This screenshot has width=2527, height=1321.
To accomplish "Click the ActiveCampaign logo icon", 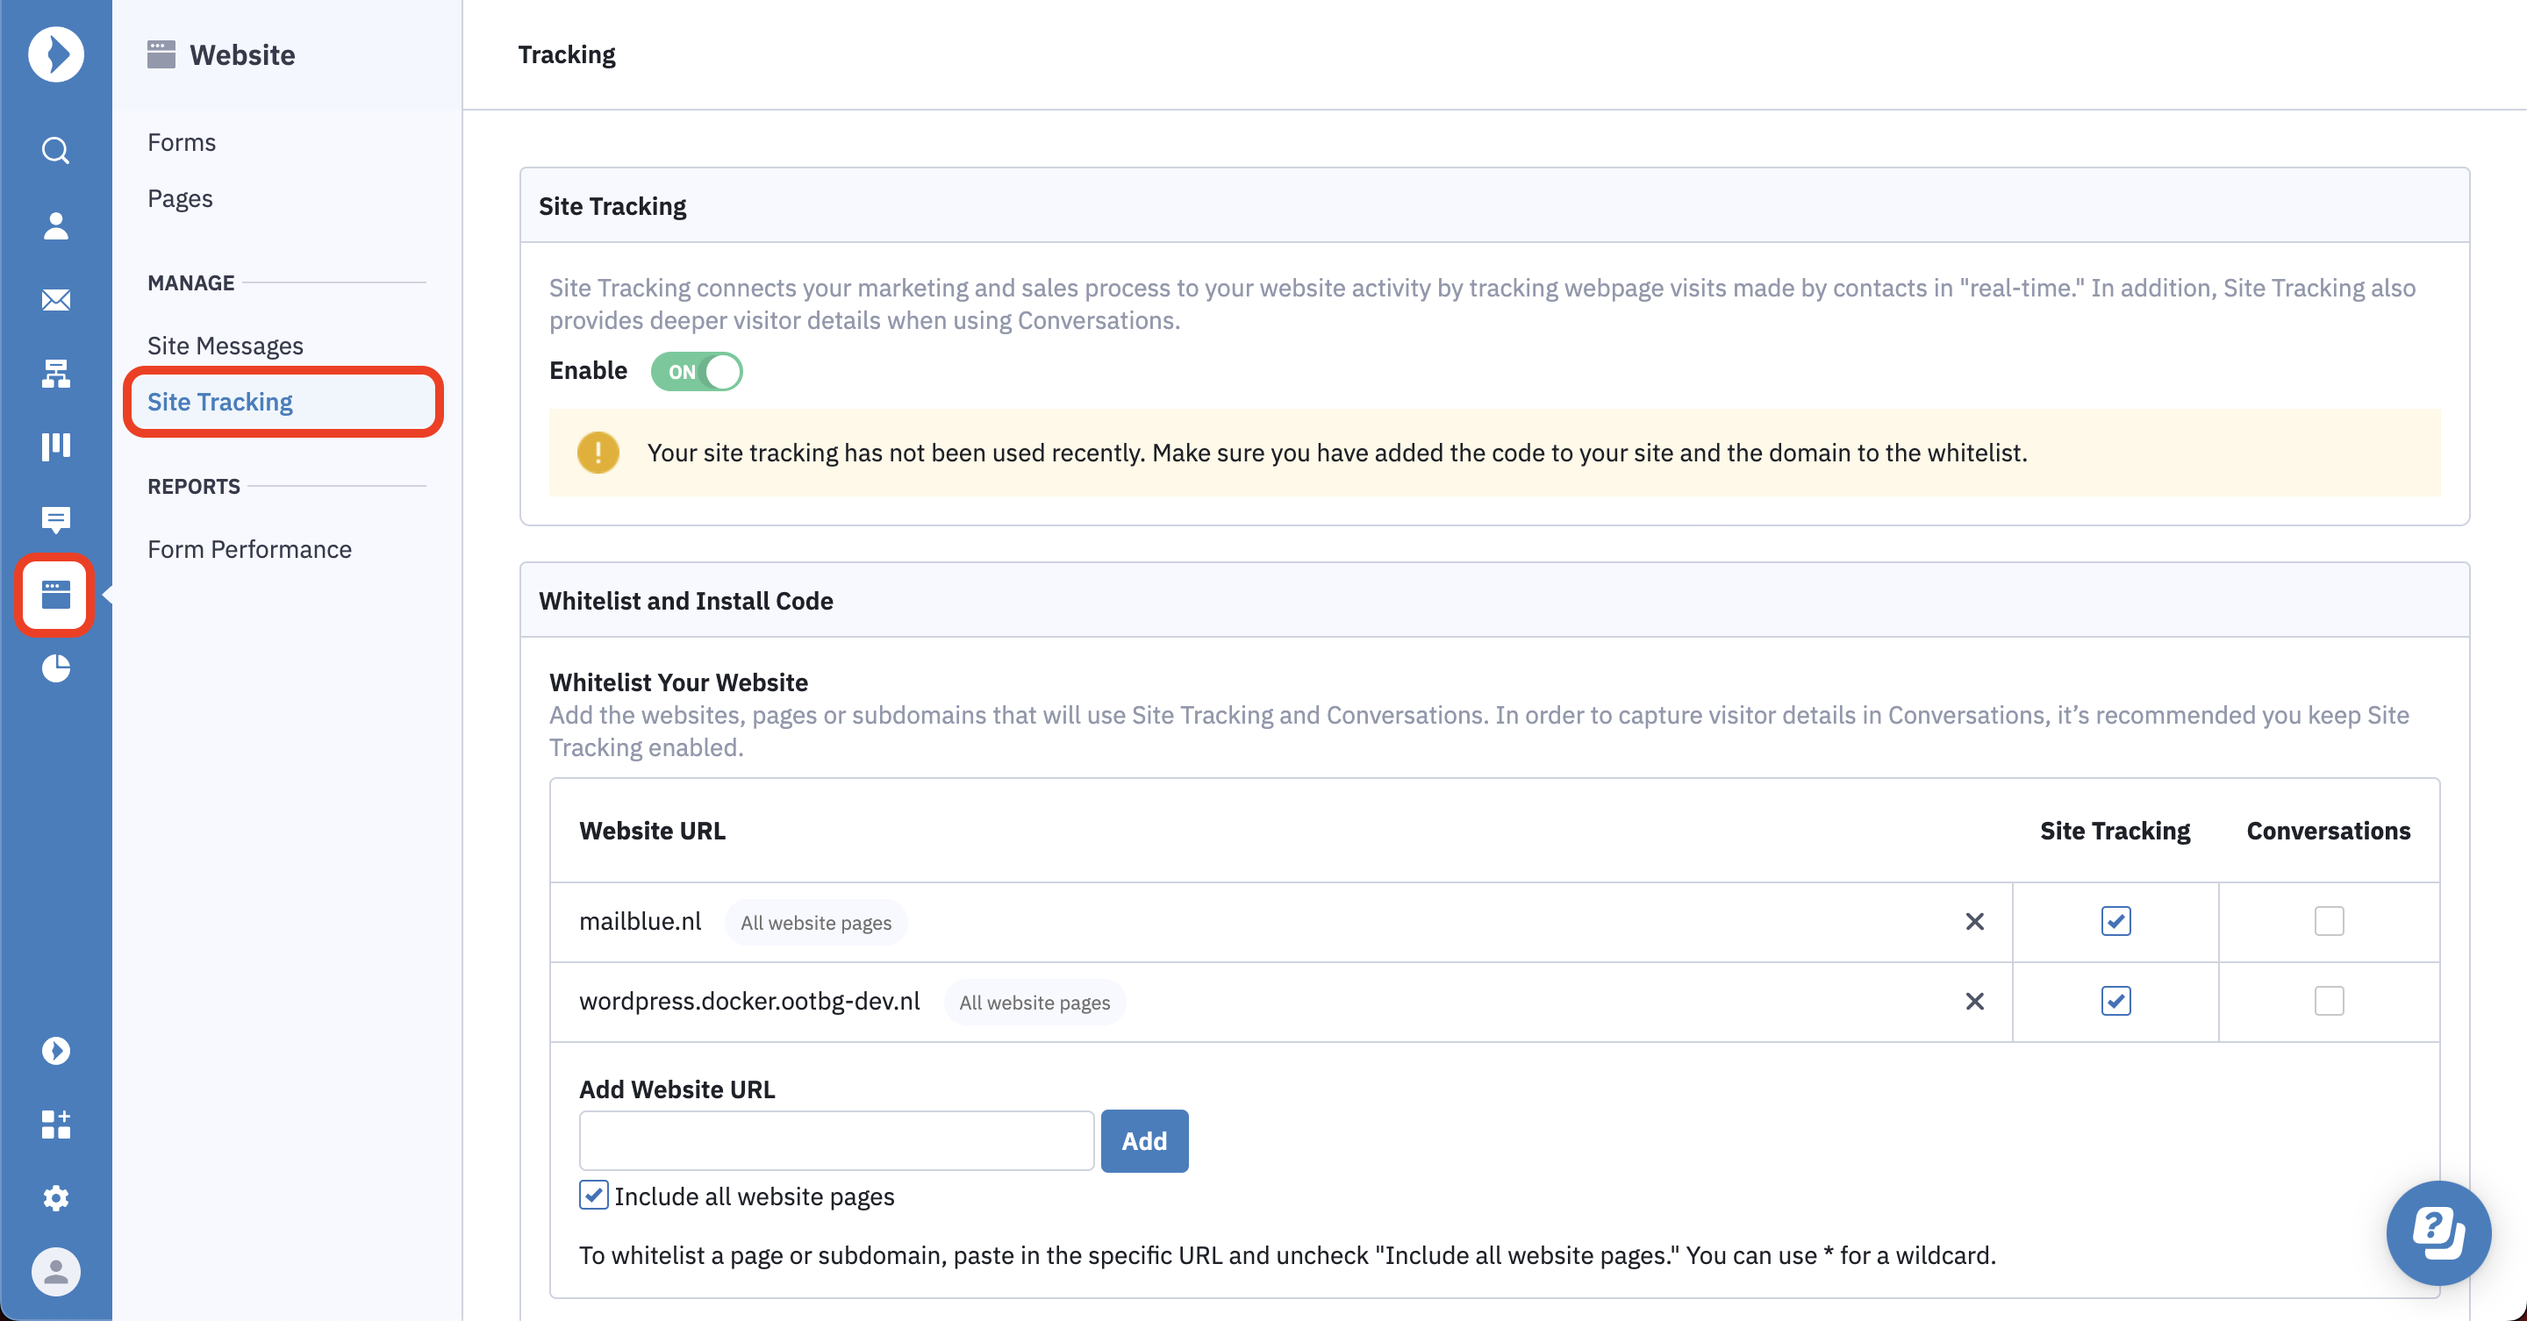I will [56, 54].
